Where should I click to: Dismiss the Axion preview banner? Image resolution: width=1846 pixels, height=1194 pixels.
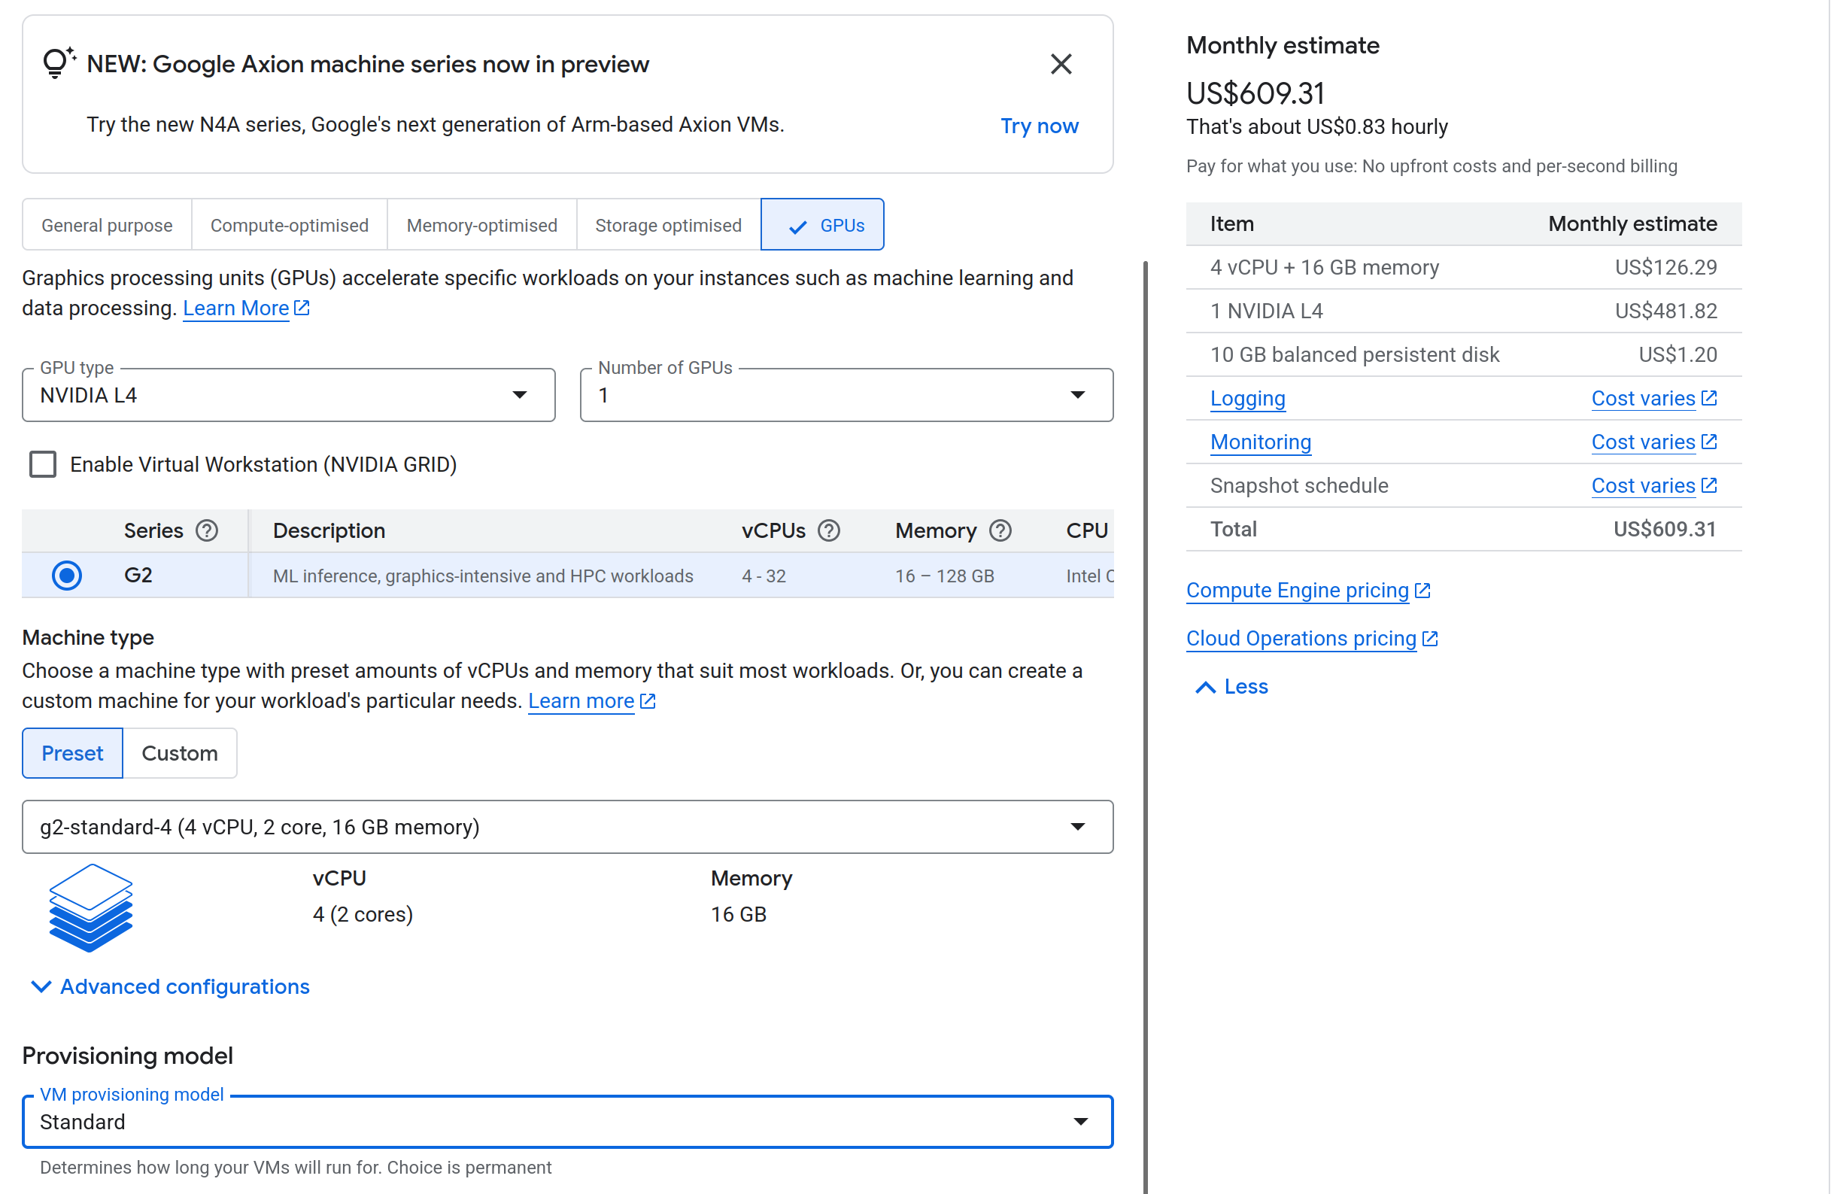point(1061,64)
